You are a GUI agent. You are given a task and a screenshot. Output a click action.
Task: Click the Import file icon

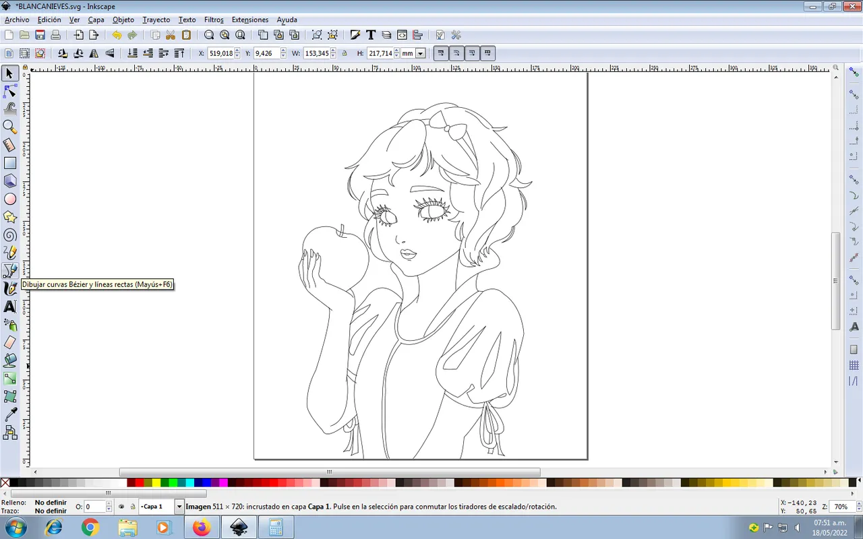tap(79, 35)
